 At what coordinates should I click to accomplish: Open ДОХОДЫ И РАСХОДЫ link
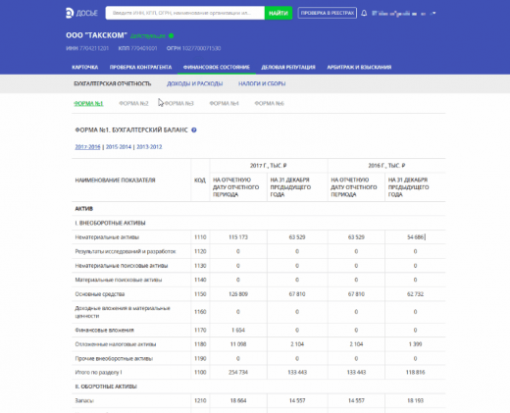tap(195, 83)
